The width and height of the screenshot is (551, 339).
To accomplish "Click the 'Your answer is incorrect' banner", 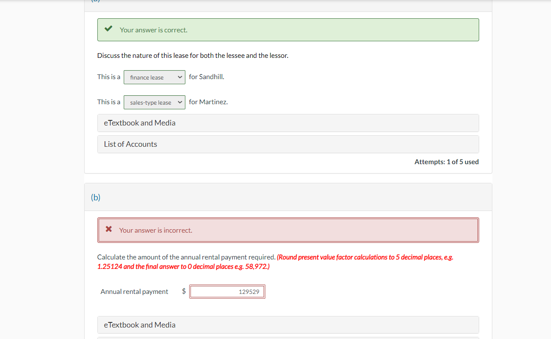I will [x=288, y=230].
